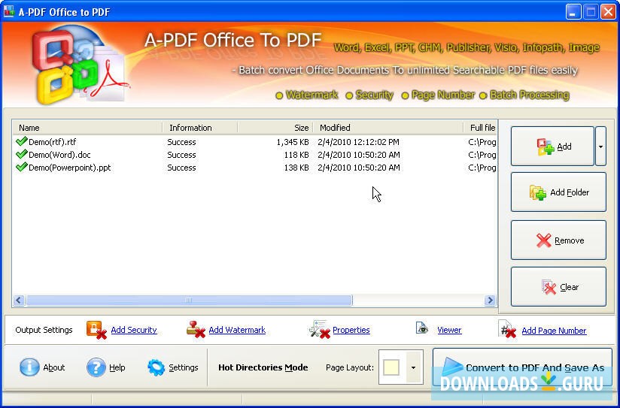Select the Demo(Word).doc file row
Viewport: 620px width, 408px height.
point(254,155)
